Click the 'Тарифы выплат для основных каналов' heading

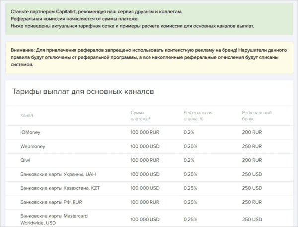(x=83, y=92)
